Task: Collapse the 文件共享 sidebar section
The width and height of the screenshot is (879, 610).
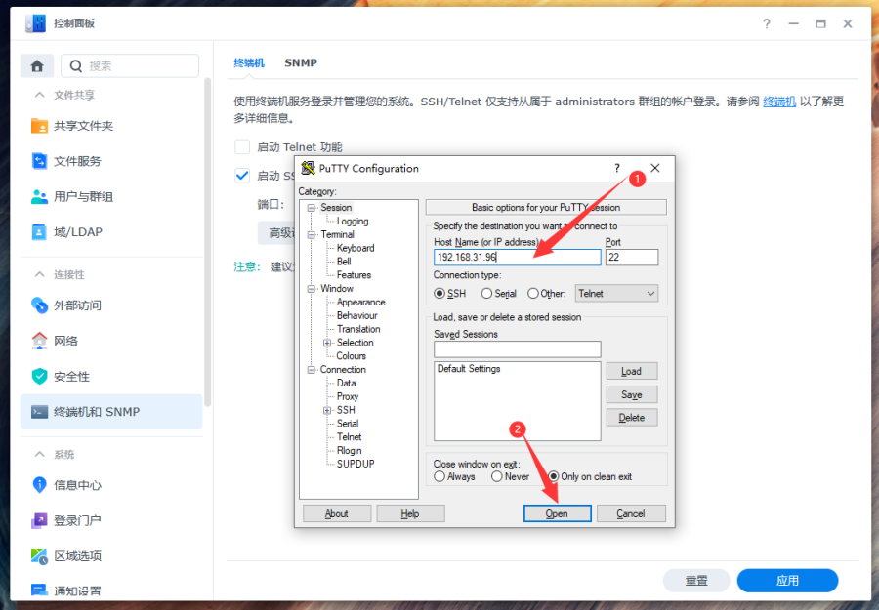Action: 39,95
